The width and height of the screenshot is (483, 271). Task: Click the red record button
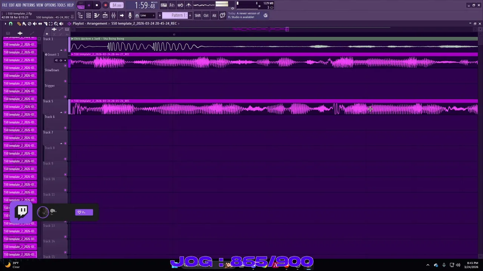[105, 5]
